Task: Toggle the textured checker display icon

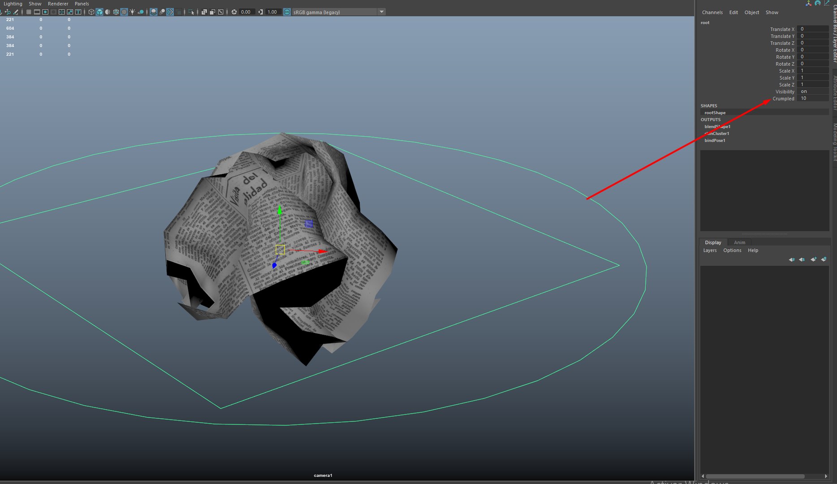Action: (125, 12)
